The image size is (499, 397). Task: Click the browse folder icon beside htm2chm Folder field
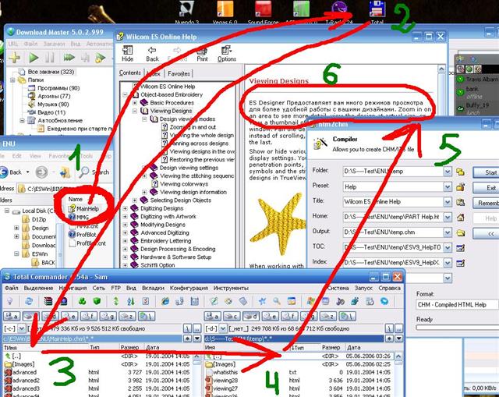pyautogui.click(x=460, y=172)
